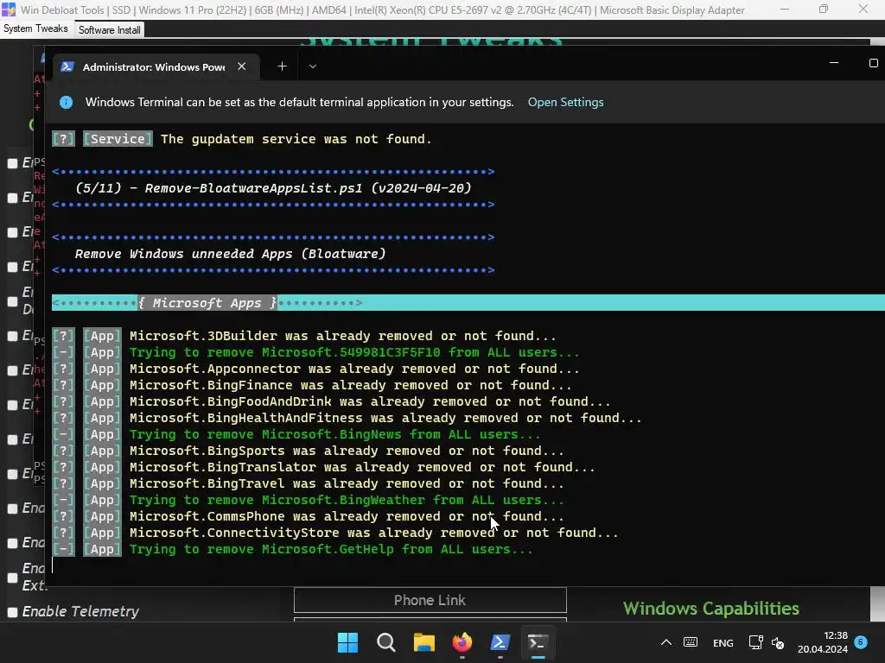Click the Microsoft.BingHealthAndFitness output line
Screen dimensions: 885x663
(x=347, y=418)
